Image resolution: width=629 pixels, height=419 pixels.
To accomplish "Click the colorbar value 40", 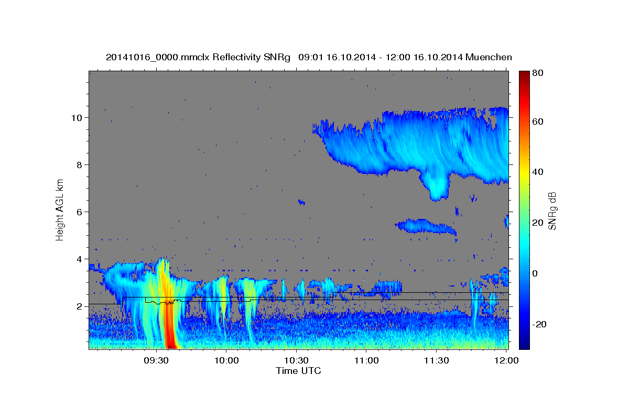I will point(538,172).
